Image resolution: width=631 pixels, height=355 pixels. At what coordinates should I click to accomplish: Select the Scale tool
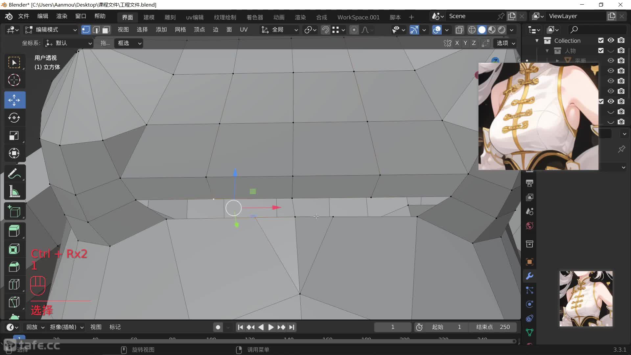pos(14,135)
